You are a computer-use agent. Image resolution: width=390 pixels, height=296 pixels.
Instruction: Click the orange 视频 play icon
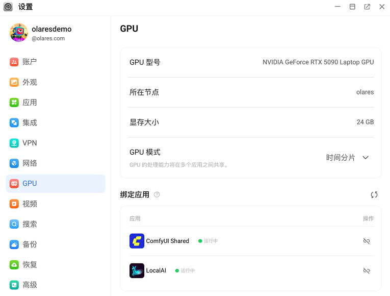coord(14,204)
